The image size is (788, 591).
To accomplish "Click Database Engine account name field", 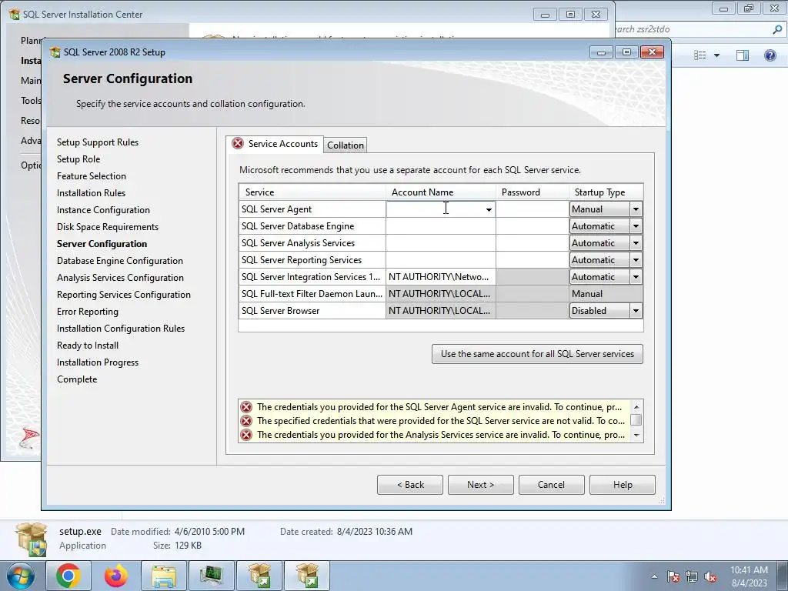I will click(441, 226).
